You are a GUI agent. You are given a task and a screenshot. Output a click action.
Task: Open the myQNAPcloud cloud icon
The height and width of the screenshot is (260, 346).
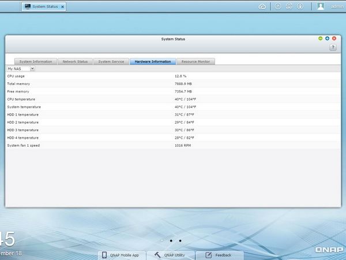pyautogui.click(x=262, y=7)
